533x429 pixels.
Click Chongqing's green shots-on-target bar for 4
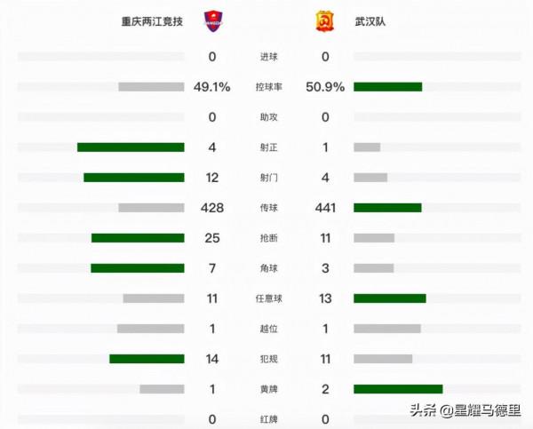(x=131, y=147)
